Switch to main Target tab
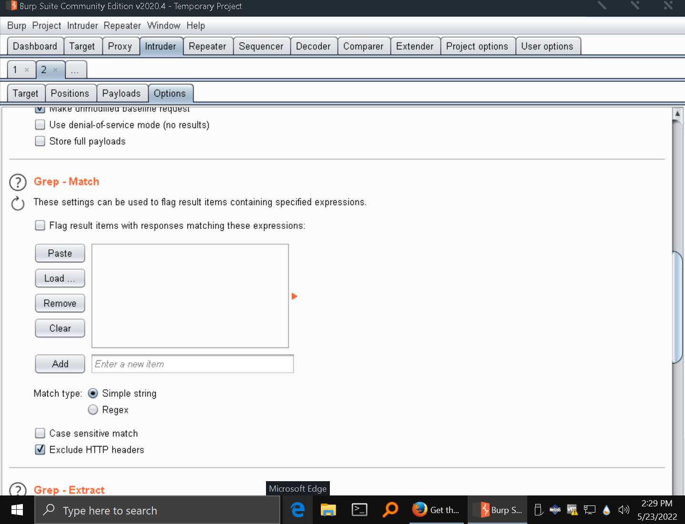685x524 pixels. (82, 46)
